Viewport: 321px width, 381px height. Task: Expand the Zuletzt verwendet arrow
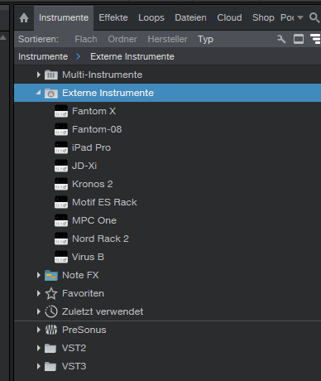[39, 311]
